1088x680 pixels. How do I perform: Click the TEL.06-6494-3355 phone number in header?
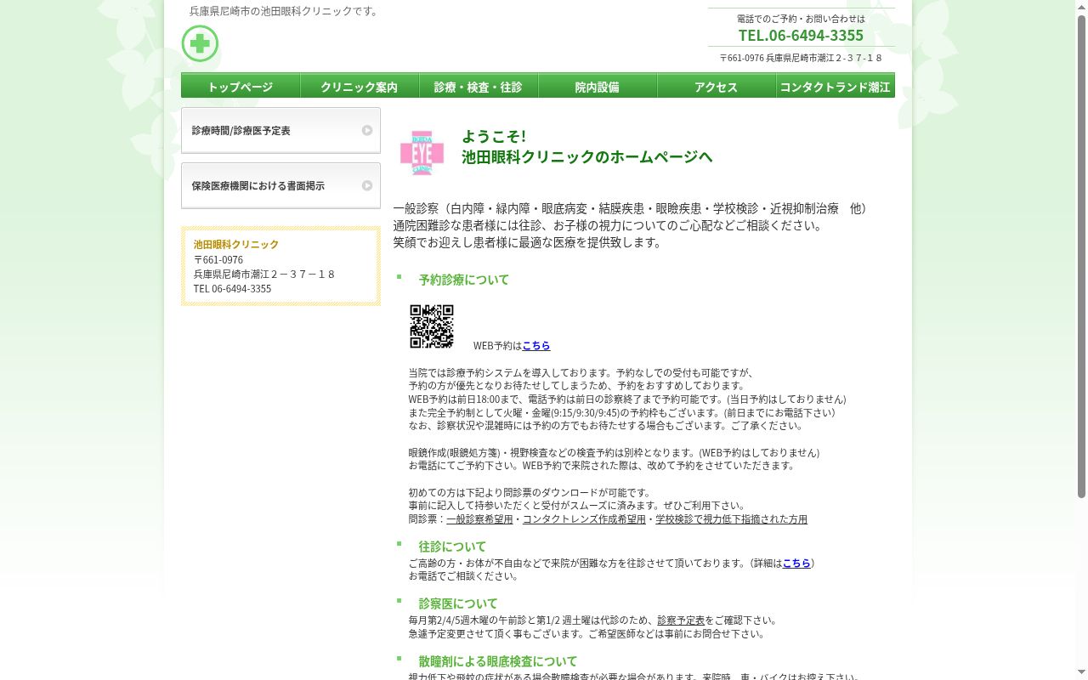click(801, 35)
